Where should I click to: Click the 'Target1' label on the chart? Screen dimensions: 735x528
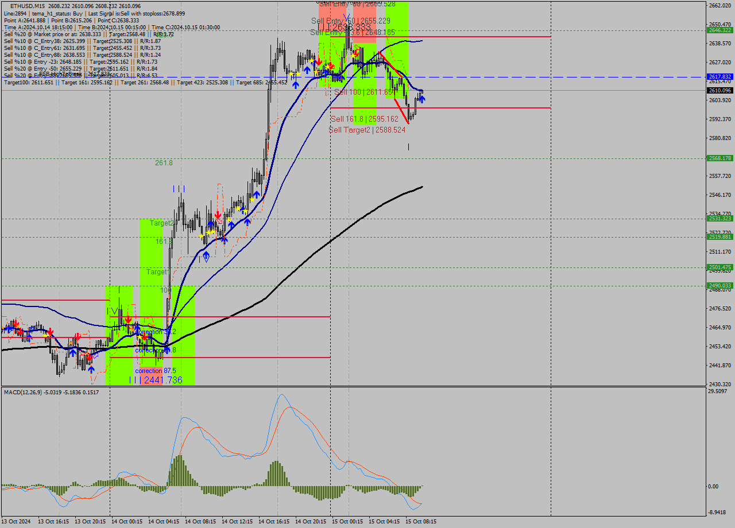(157, 272)
